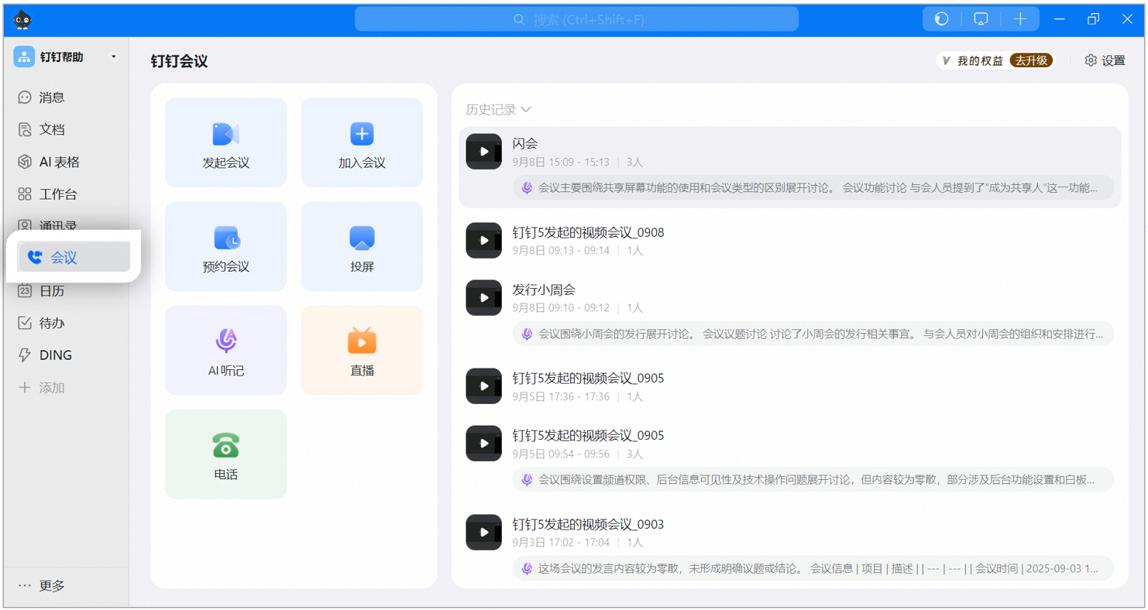Play the 发行小周会 recording thumbnail
Screen dimensions: 1148x610
tap(483, 298)
